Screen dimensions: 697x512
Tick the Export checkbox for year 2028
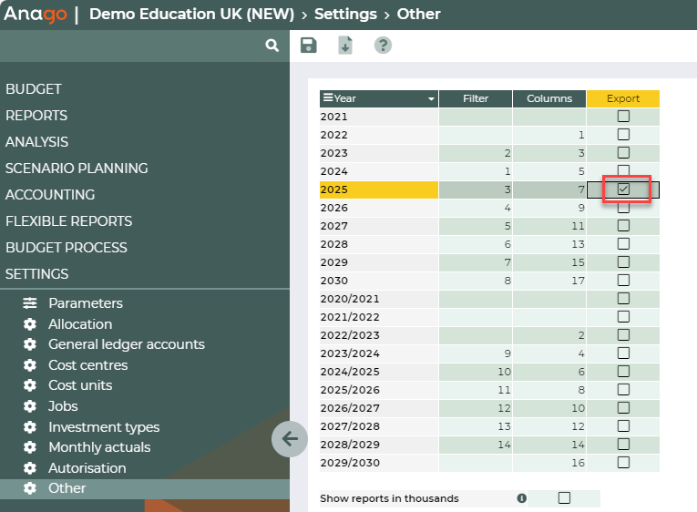(623, 244)
